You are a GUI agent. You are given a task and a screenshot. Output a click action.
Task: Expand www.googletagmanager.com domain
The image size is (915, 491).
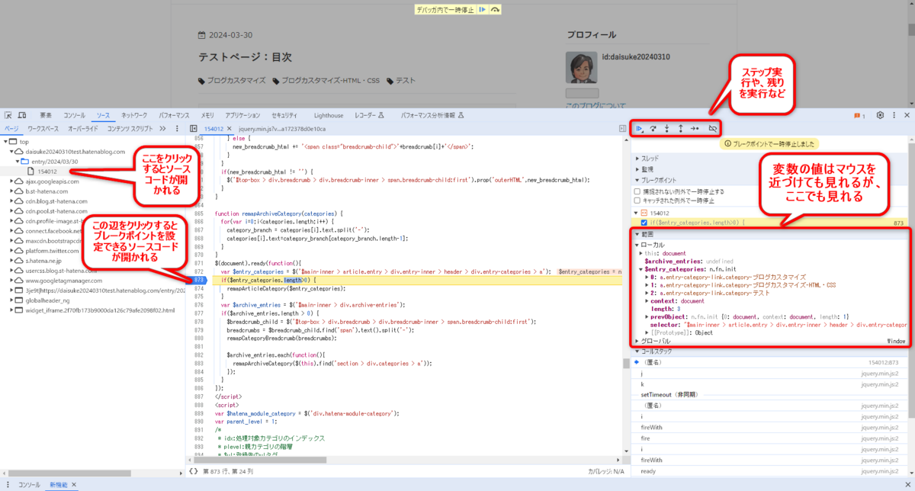12,281
